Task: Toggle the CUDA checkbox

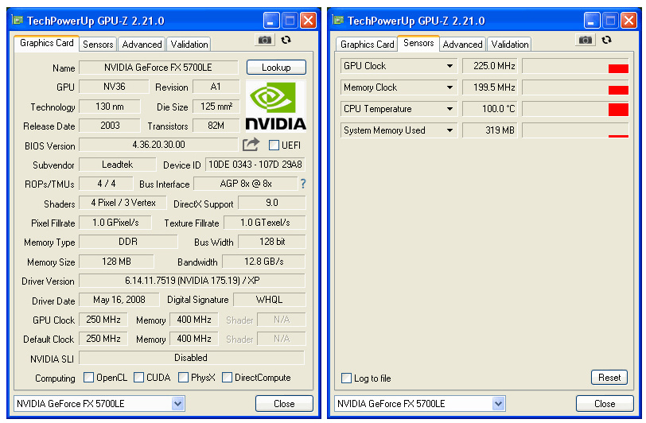Action: click(139, 378)
